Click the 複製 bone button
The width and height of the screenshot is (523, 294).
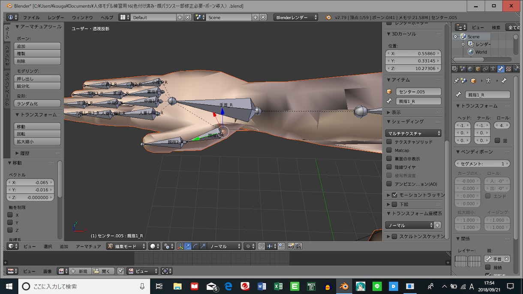pyautogui.click(x=37, y=54)
